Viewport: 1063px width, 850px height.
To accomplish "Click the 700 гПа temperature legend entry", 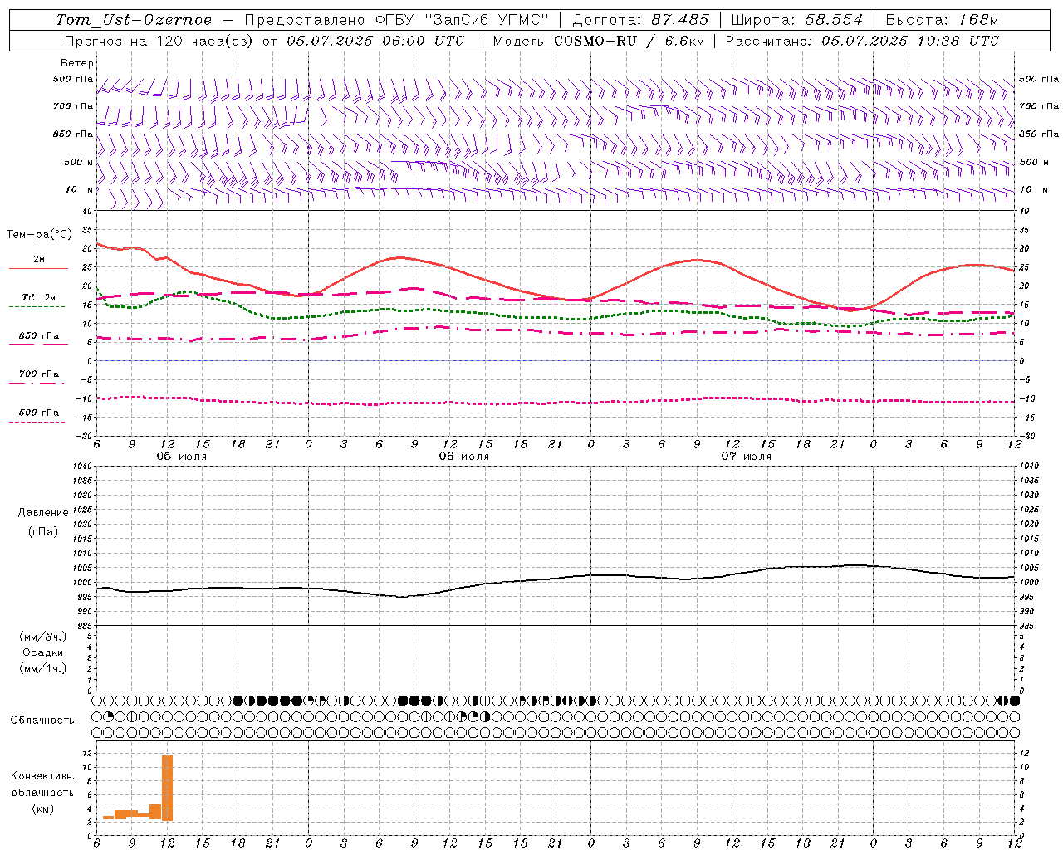I will coord(39,374).
